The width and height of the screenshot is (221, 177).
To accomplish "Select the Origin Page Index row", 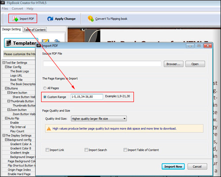I will pyautogui.click(x=19, y=170).
